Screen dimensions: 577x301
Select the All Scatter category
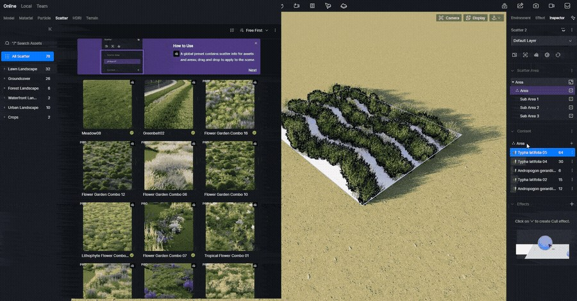tap(27, 56)
